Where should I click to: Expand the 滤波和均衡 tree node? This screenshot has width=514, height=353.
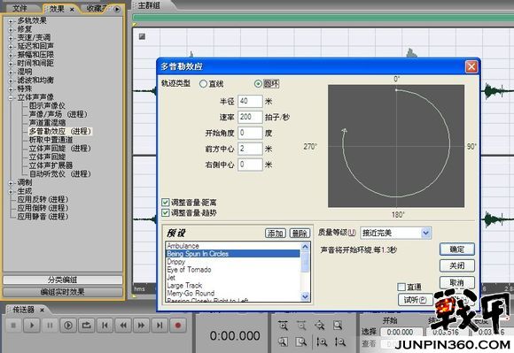[11, 81]
